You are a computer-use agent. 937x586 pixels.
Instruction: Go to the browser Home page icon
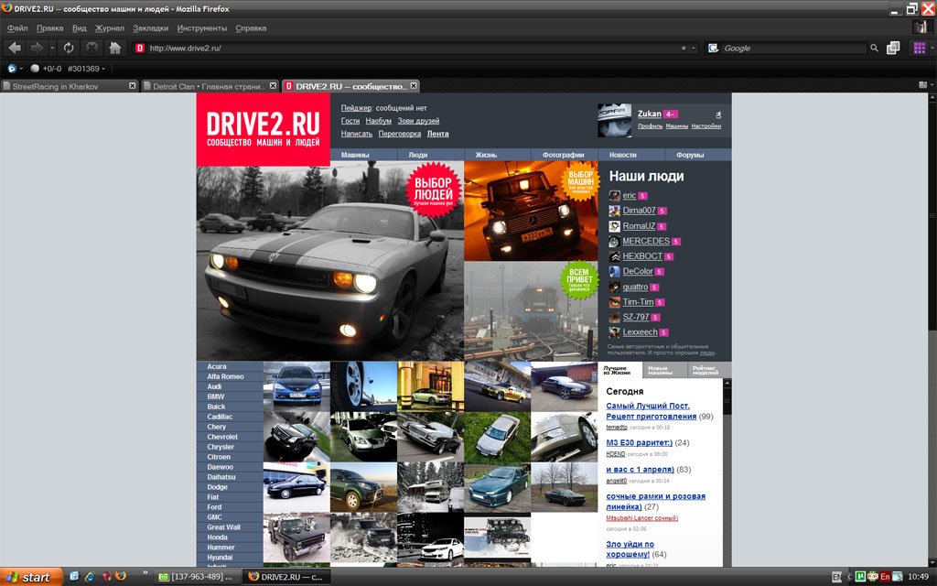point(114,48)
